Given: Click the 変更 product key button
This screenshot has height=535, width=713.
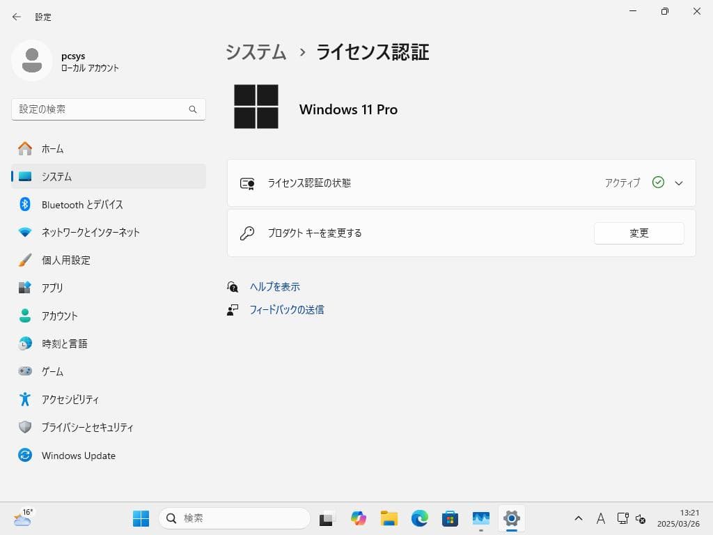Looking at the screenshot, I should click(638, 233).
